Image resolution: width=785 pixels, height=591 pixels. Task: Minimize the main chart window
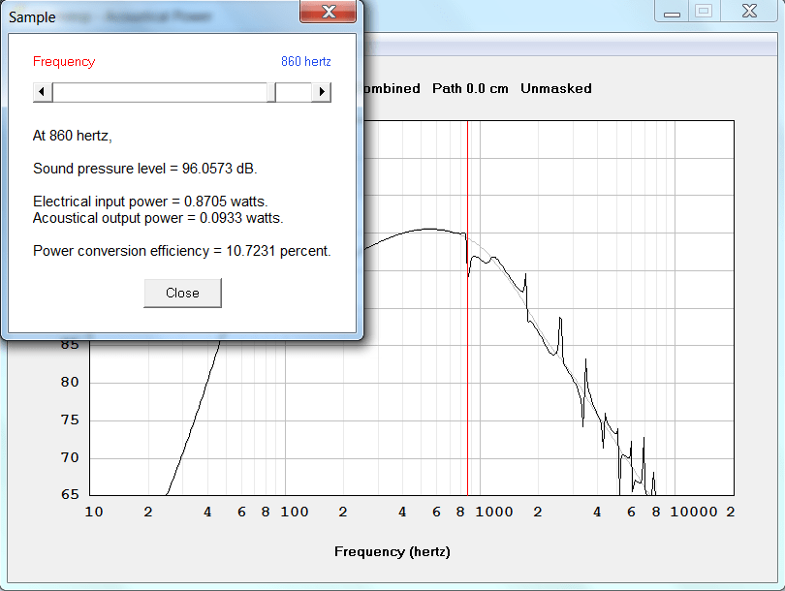(672, 11)
